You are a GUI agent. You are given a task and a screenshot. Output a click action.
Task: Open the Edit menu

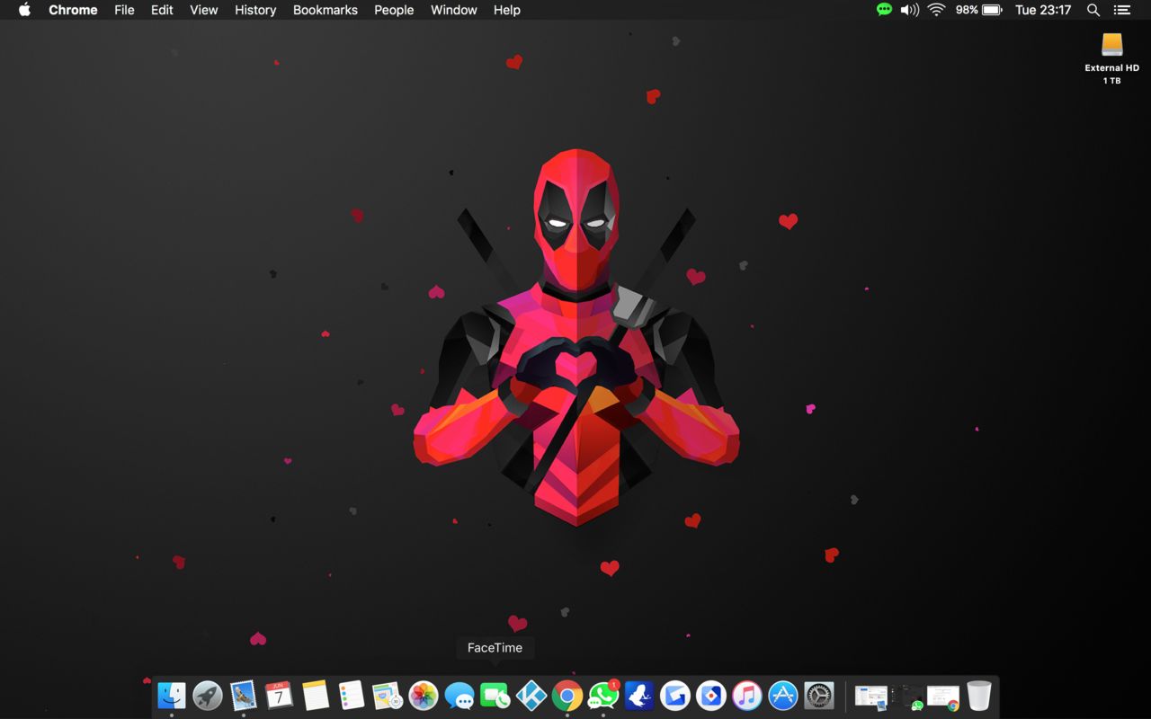pyautogui.click(x=162, y=10)
